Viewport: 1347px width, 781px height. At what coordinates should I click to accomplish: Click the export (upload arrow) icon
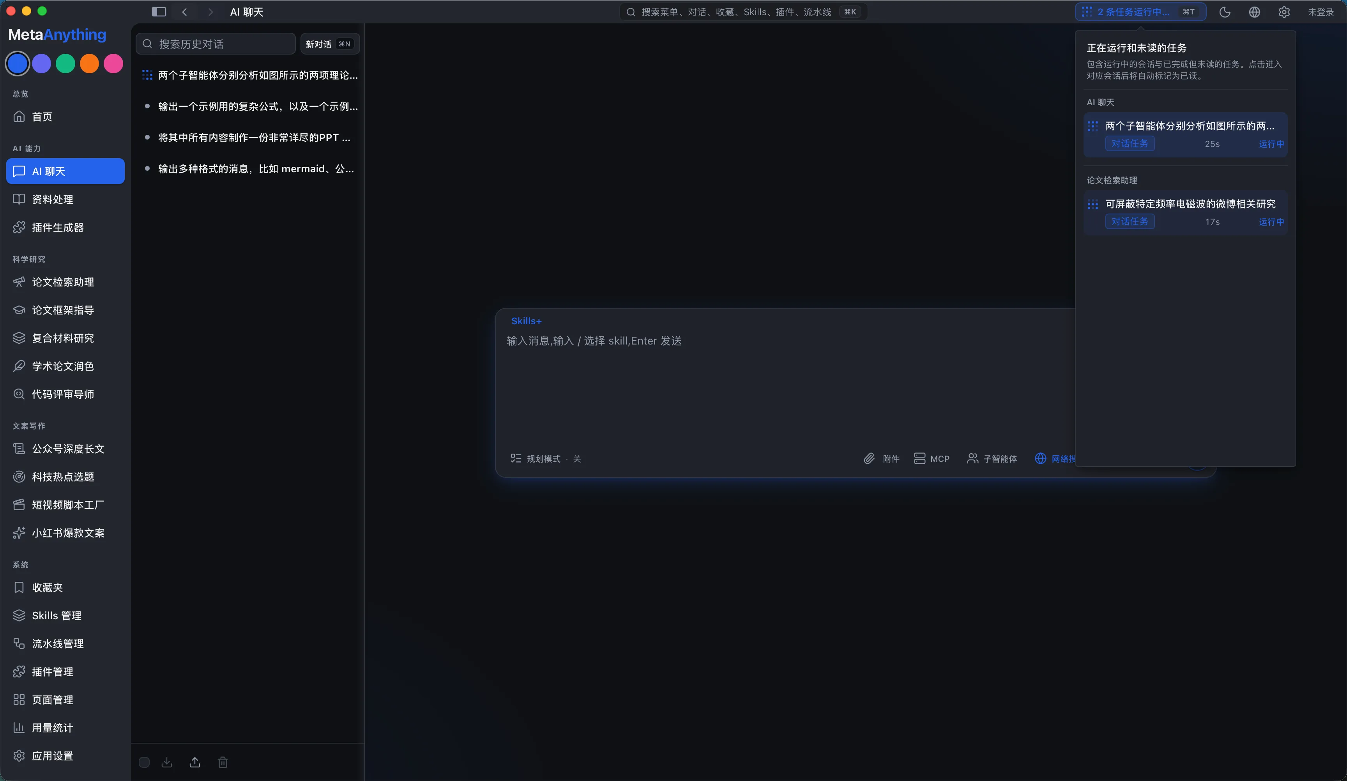[x=195, y=762]
